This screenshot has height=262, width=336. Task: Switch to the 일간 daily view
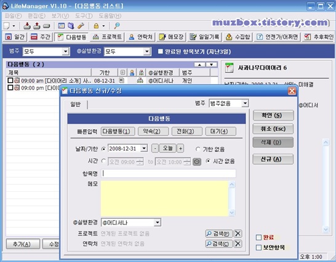click(x=15, y=37)
